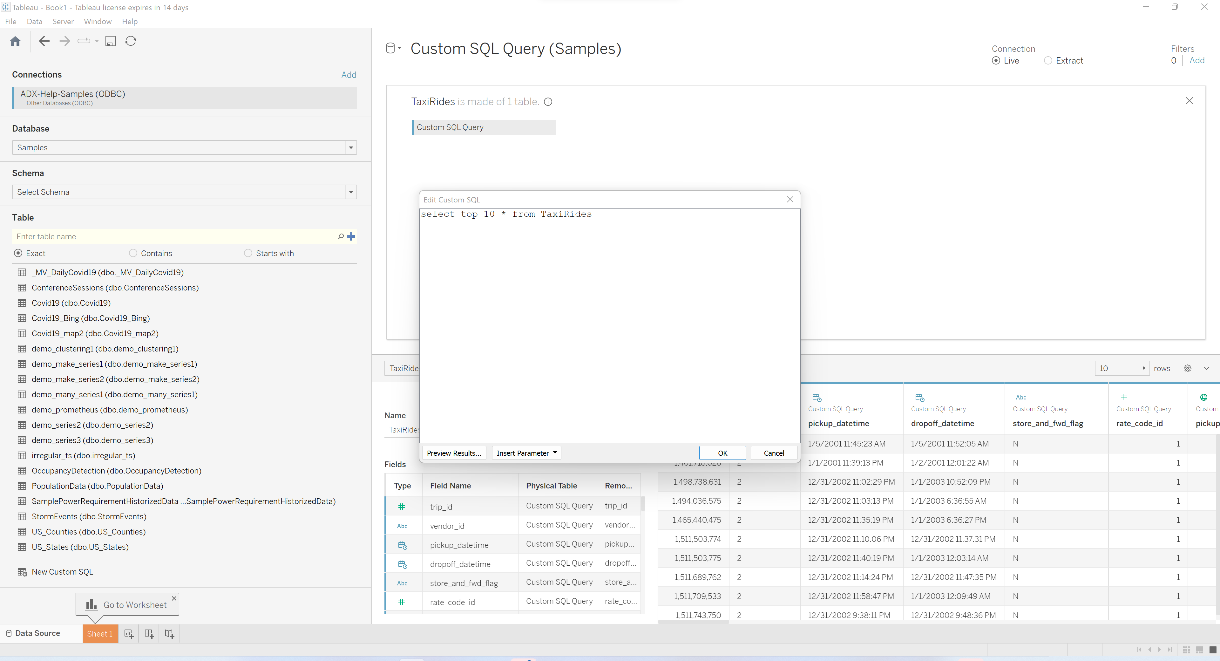Click the New Custom SQL icon
The height and width of the screenshot is (661, 1220).
[22, 572]
